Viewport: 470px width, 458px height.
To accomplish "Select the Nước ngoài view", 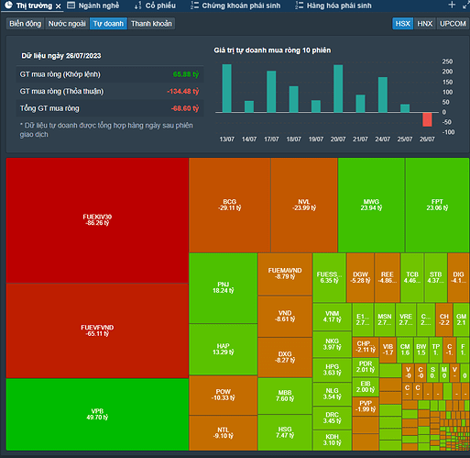I will (x=67, y=24).
